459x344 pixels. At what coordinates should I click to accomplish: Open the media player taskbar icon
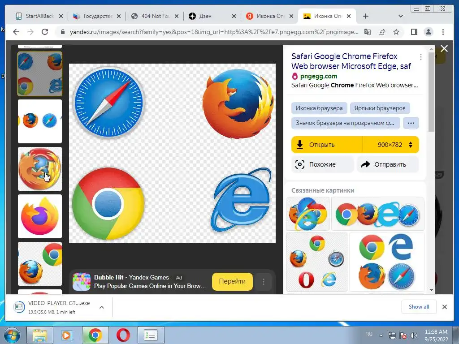click(x=67, y=335)
